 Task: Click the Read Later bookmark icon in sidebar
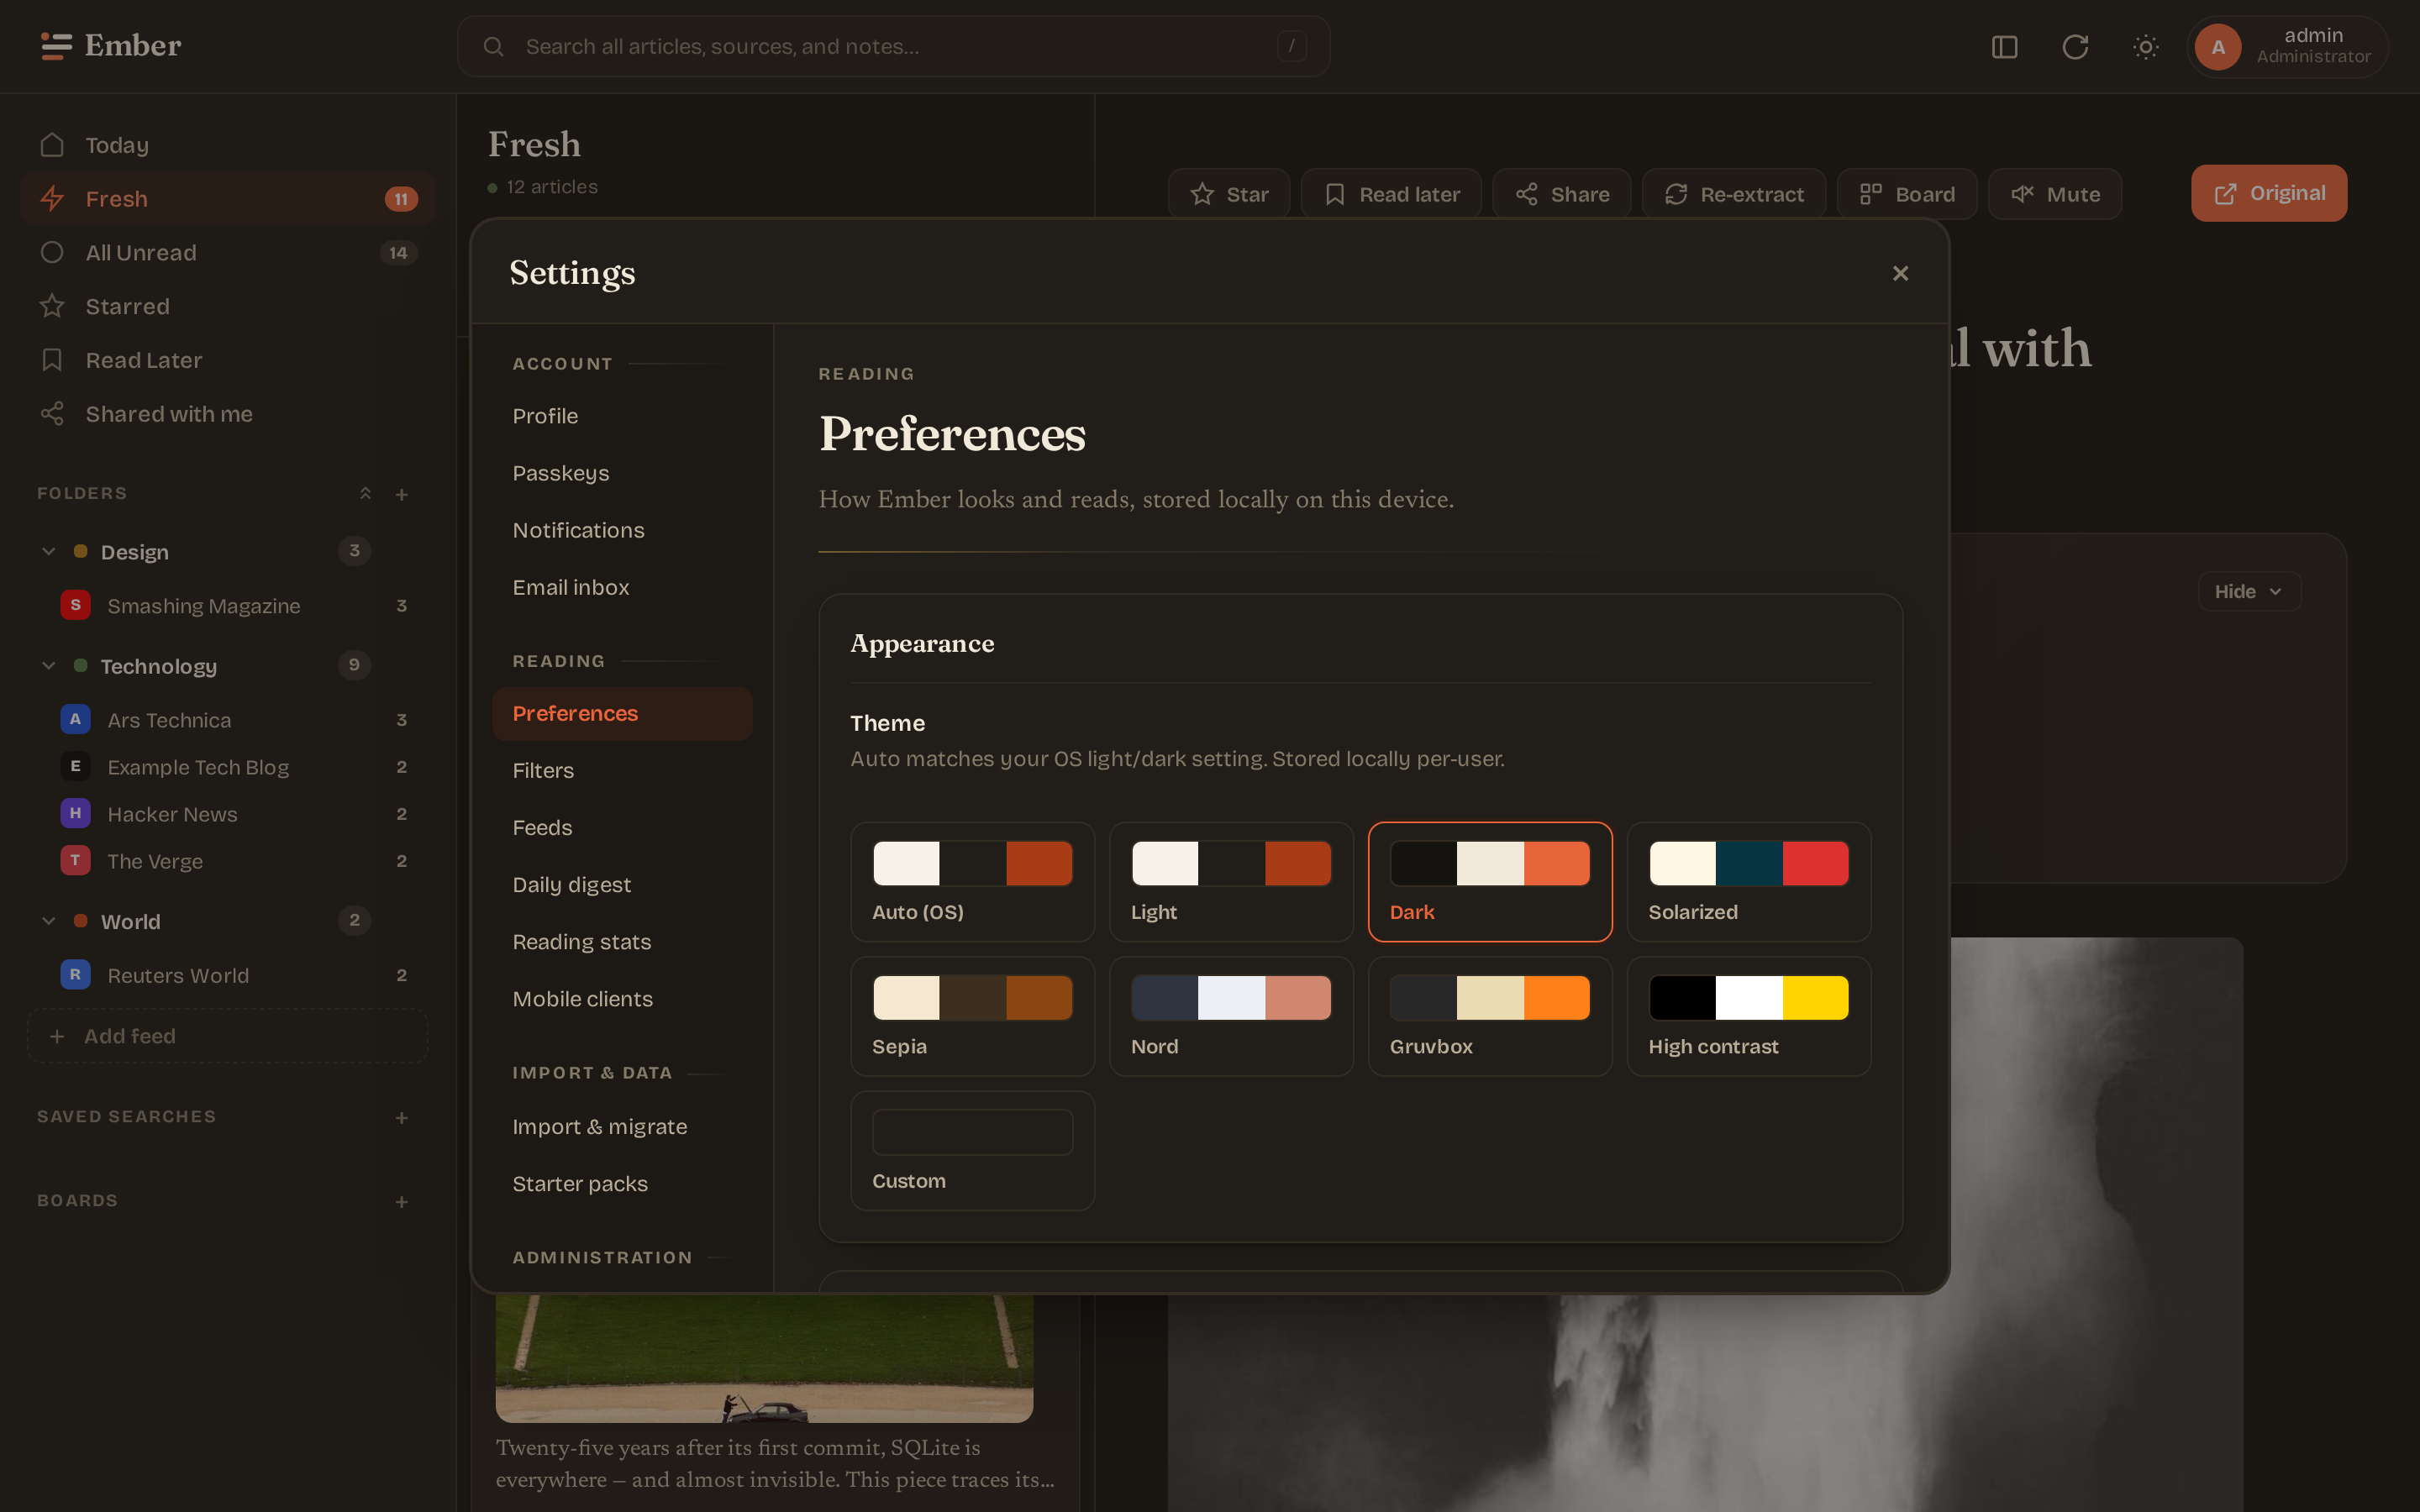pyautogui.click(x=52, y=360)
